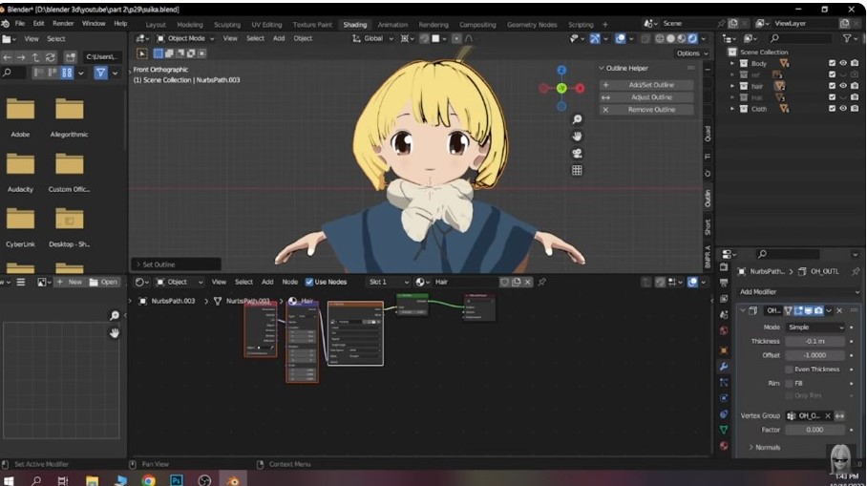The width and height of the screenshot is (867, 486).
Task: Switch to Geometry Nodes workspace tab
Action: (532, 25)
